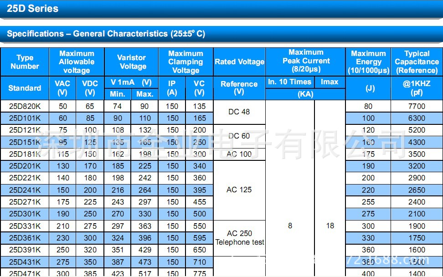Select the 7700 capacitance value
The height and width of the screenshot is (277, 443).
coord(417,106)
